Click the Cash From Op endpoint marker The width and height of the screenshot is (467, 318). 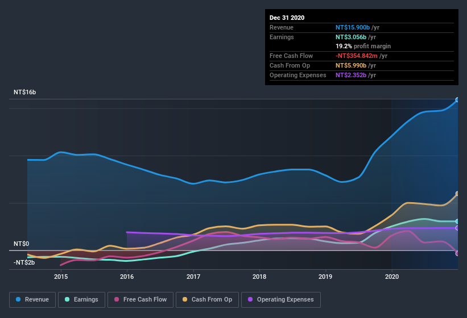[457, 194]
